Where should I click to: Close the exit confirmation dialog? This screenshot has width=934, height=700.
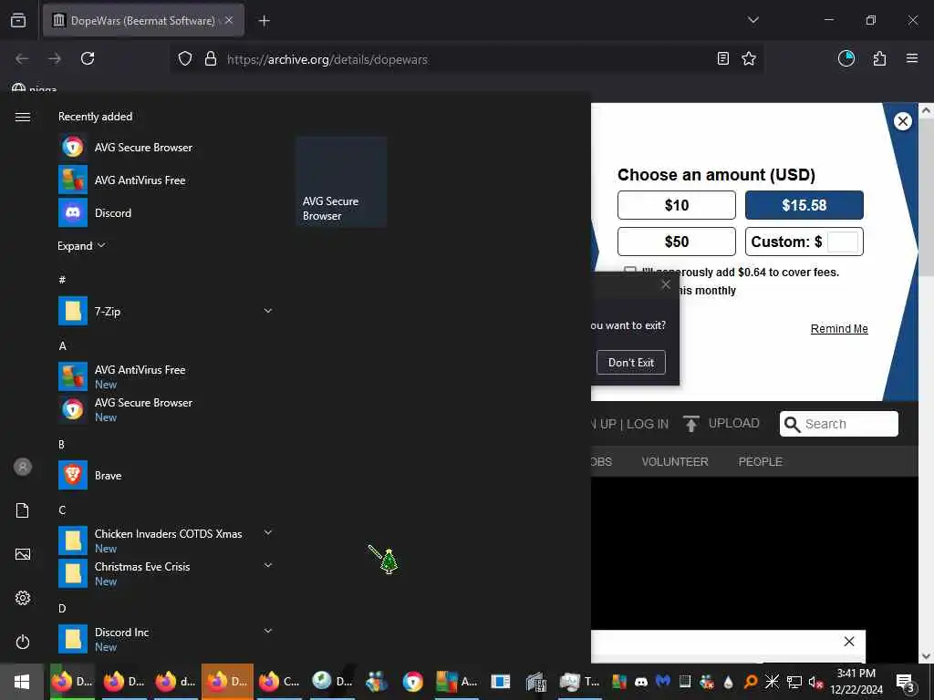tap(666, 284)
